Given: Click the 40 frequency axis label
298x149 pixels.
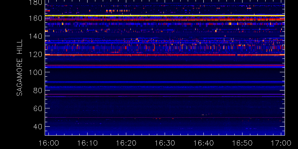Looking at the screenshot, I should pyautogui.click(x=38, y=127).
